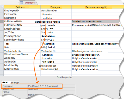This screenshot has width=124, height=99.
Task: Select the AddedOn field name
Action: tap(10, 62)
